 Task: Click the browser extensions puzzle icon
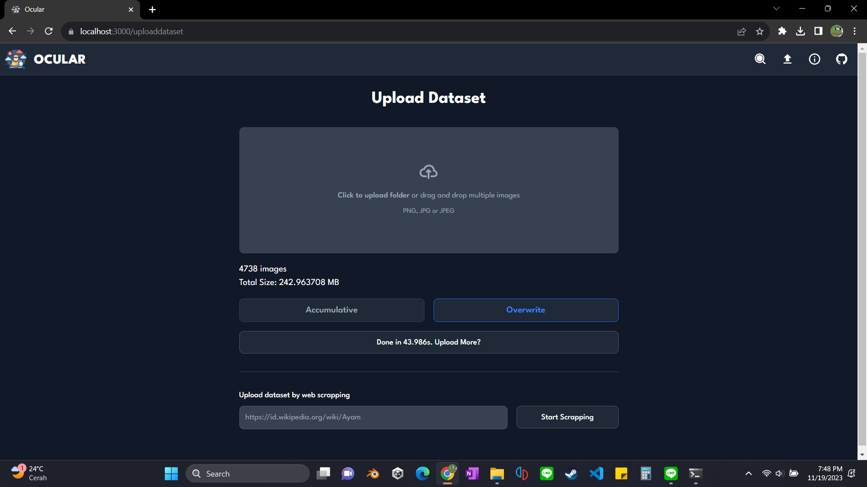point(783,31)
